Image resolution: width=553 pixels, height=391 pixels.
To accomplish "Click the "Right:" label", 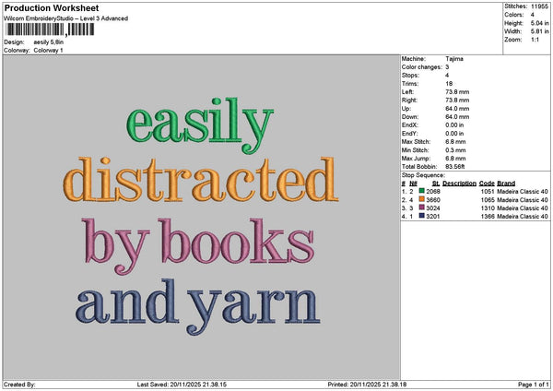I will tap(409, 101).
